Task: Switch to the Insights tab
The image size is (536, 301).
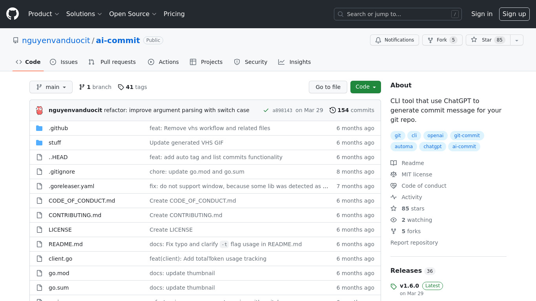Action: click(294, 62)
